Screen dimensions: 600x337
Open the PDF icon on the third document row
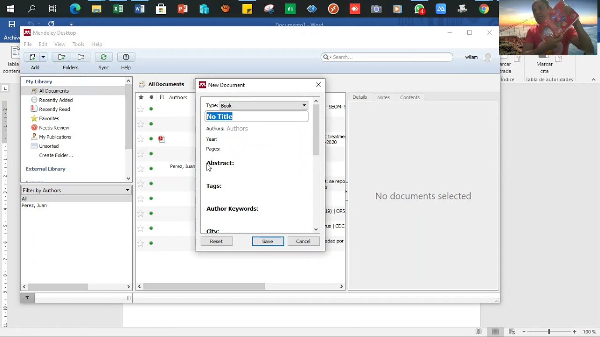pyautogui.click(x=162, y=139)
